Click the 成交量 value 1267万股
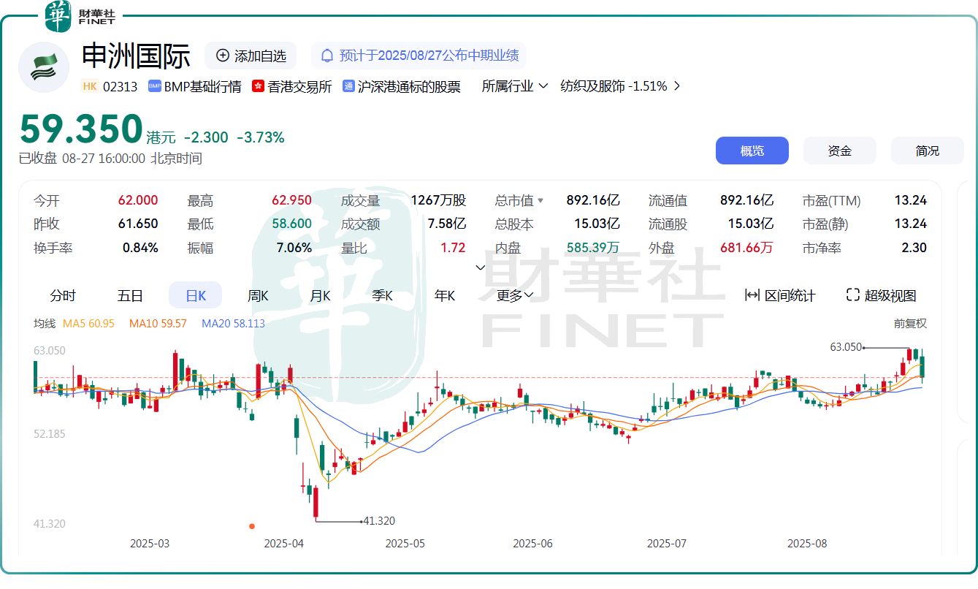The width and height of the screenshot is (978, 589). pos(438,200)
